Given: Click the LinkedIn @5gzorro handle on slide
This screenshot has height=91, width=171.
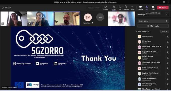Looking at the screenshot, I should [x=62, y=64].
